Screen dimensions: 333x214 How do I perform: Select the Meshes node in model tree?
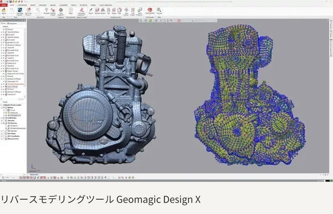click(11, 108)
